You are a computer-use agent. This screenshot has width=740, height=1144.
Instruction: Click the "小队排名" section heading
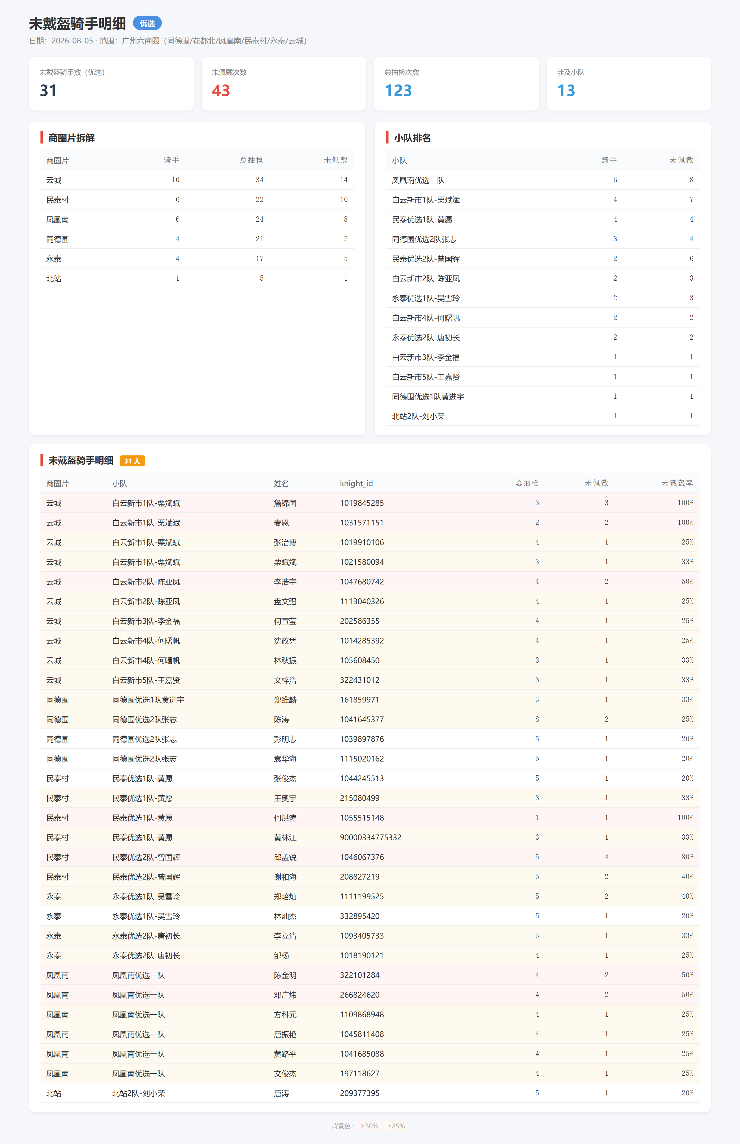coord(412,138)
